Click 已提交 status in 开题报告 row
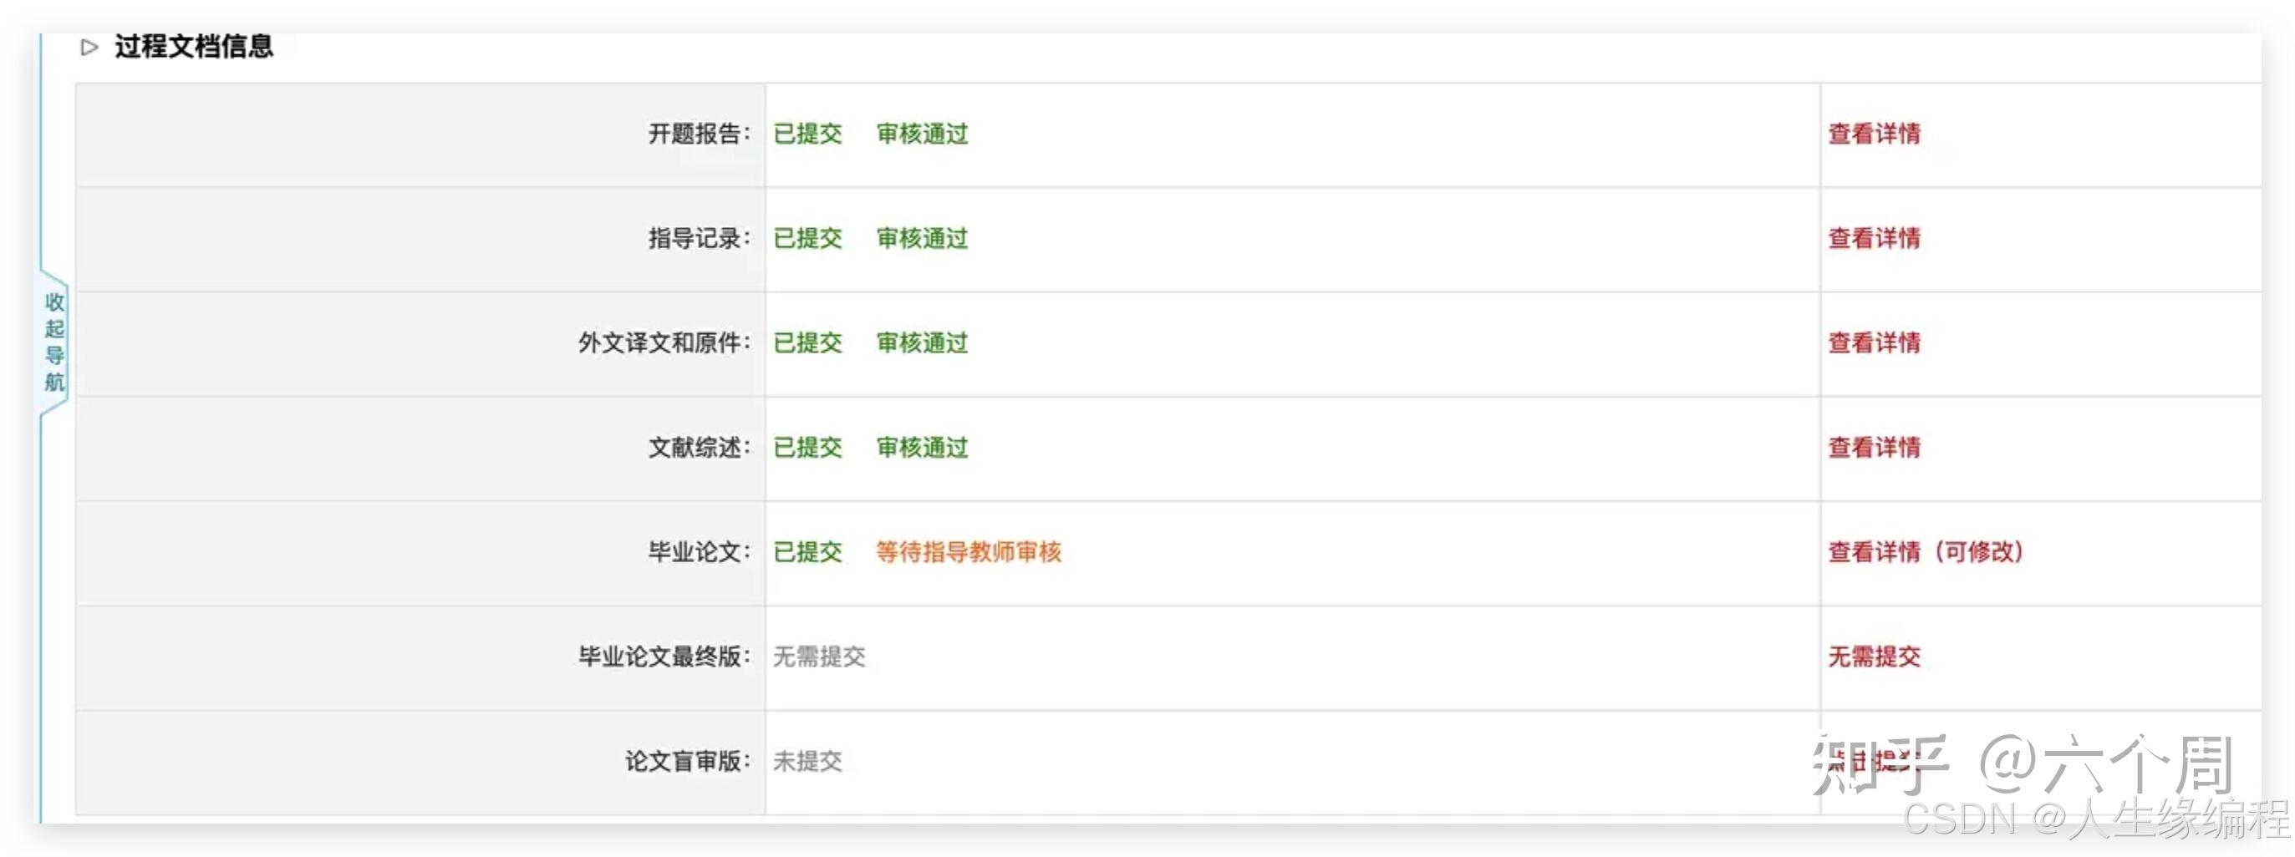 coord(807,134)
